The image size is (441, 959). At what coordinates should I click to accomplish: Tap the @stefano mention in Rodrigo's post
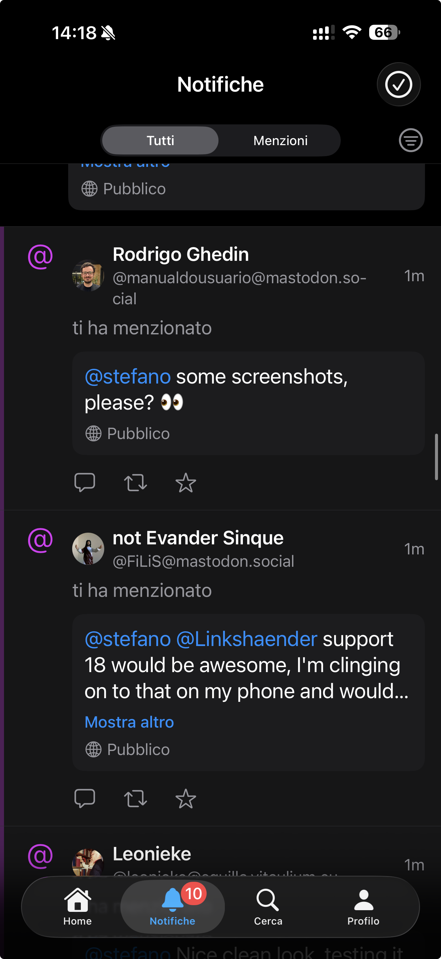(128, 377)
